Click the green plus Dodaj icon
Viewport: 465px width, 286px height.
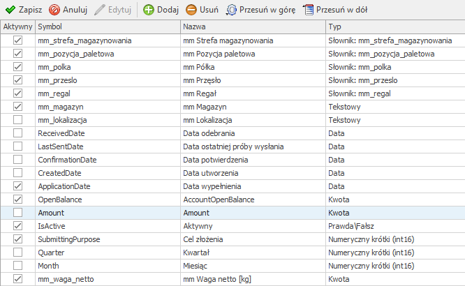tap(149, 10)
